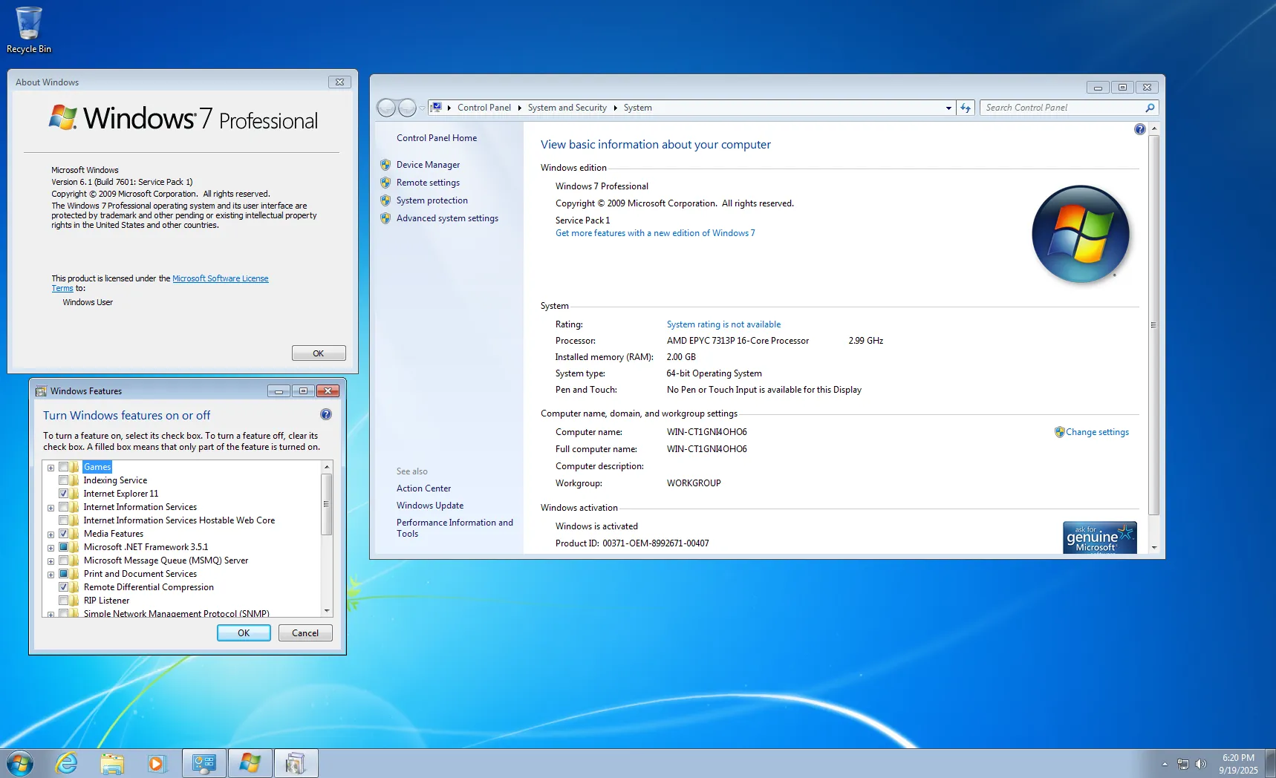
Task: Enable the Indexing Service checkbox
Action: point(64,480)
